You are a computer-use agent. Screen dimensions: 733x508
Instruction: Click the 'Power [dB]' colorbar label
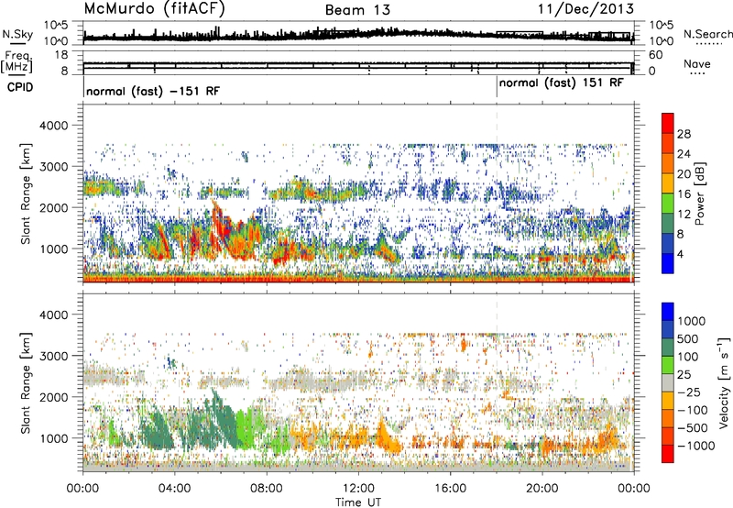click(x=699, y=193)
